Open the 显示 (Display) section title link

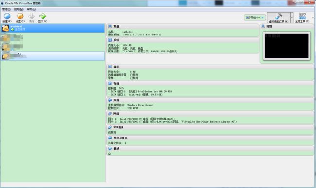click(116, 67)
